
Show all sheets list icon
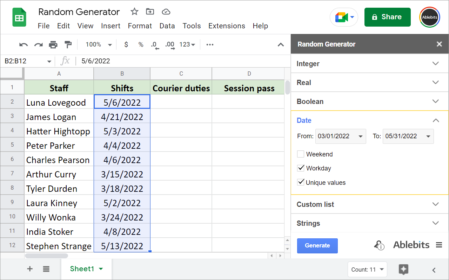click(46, 269)
